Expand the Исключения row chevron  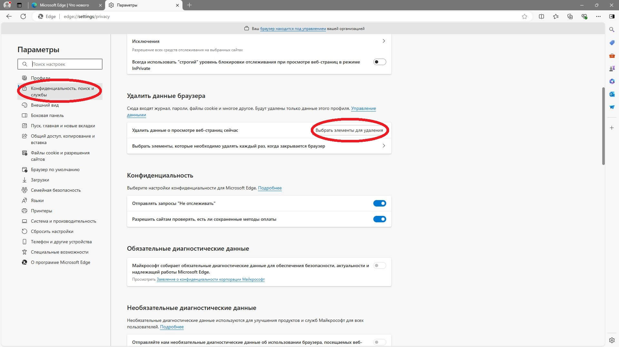pyautogui.click(x=384, y=41)
